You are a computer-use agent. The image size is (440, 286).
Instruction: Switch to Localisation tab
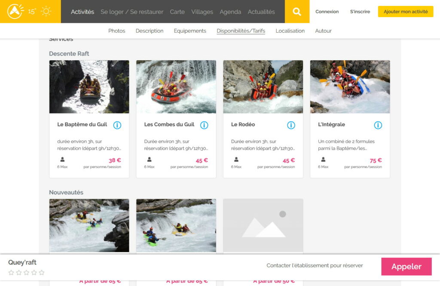click(x=290, y=31)
